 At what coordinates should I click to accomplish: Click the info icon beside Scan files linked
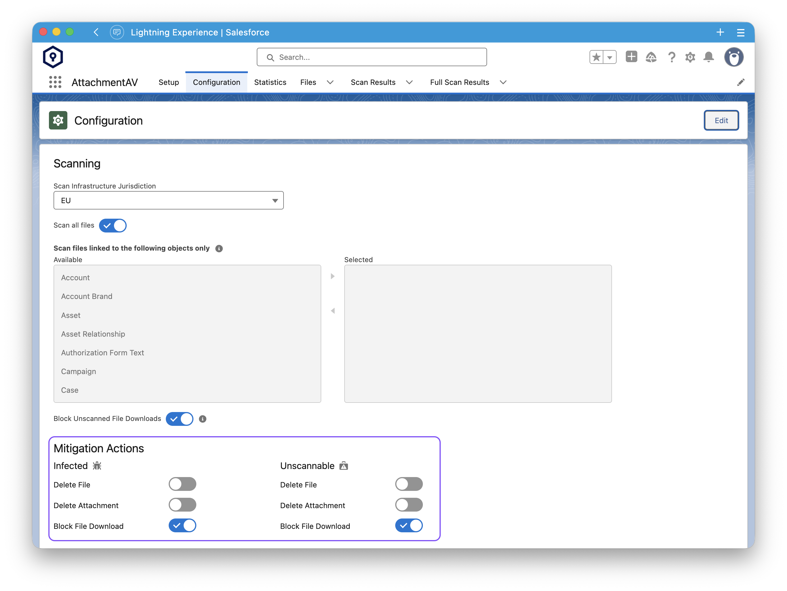(x=219, y=249)
